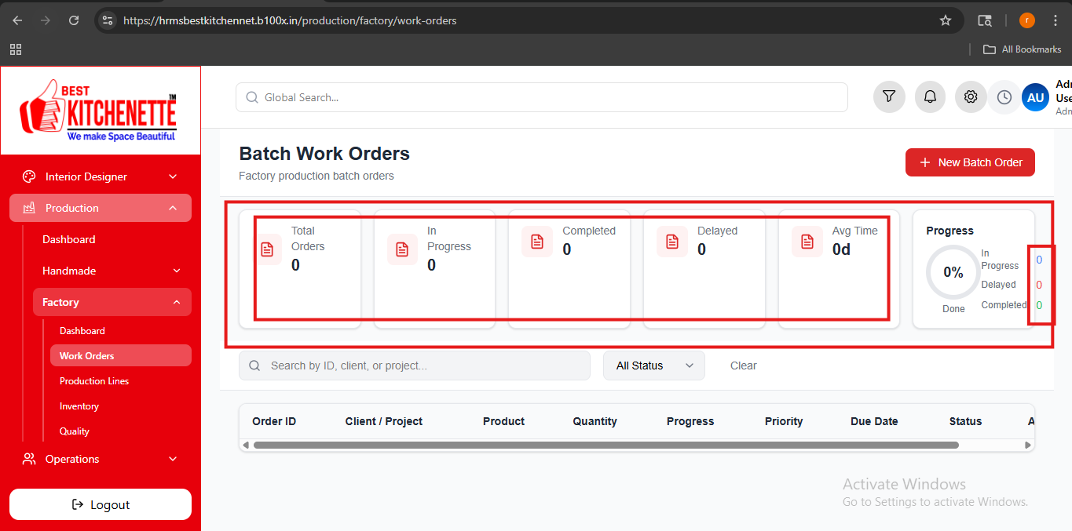Click the Best Kitchenette logo
This screenshot has width=1072, height=531.
[100, 111]
